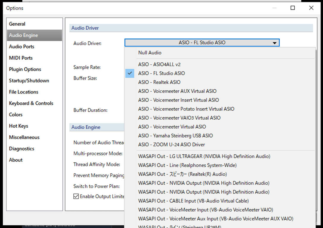Toggle Enable Output Limiter checkbox
The height and width of the screenshot is (228, 323).
click(76, 196)
